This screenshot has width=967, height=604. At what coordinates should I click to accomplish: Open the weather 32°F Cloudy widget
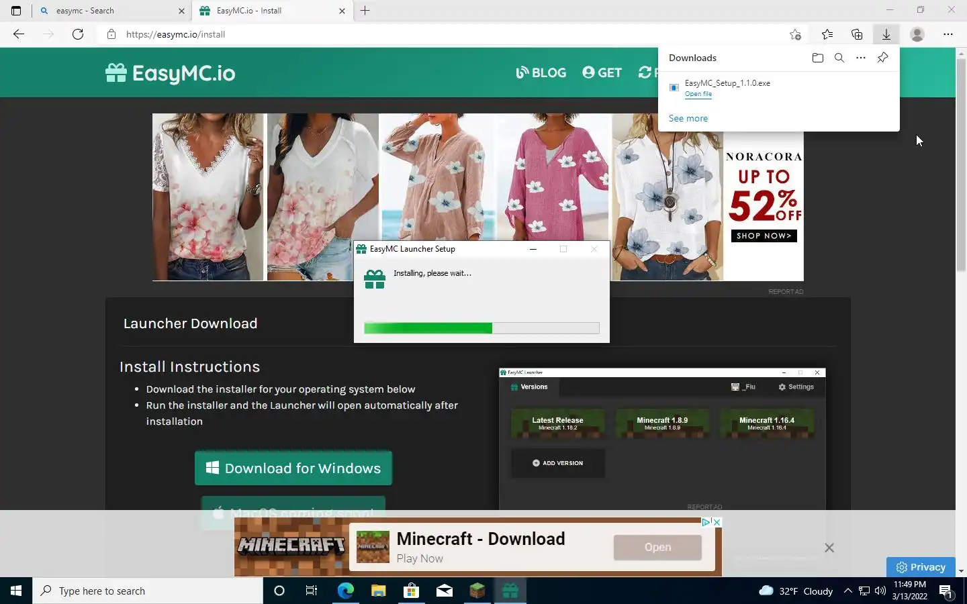pyautogui.click(x=796, y=591)
